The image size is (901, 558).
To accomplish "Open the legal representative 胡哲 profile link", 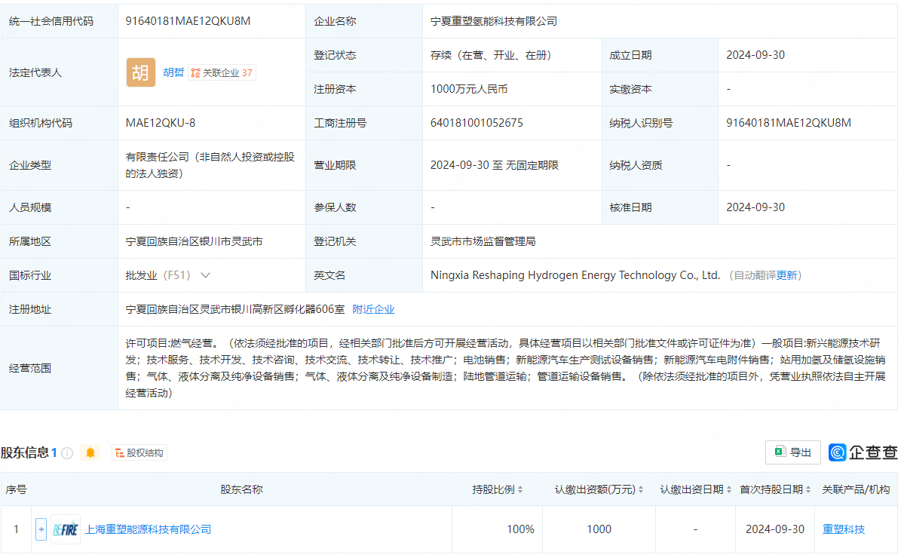I will pyautogui.click(x=173, y=72).
